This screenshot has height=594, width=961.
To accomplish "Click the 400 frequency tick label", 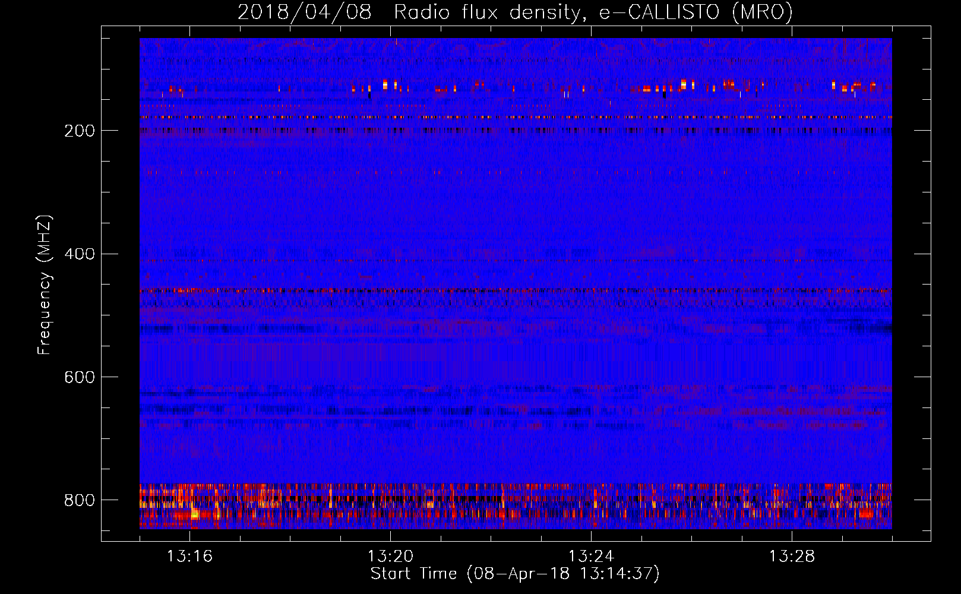I will click(80, 254).
